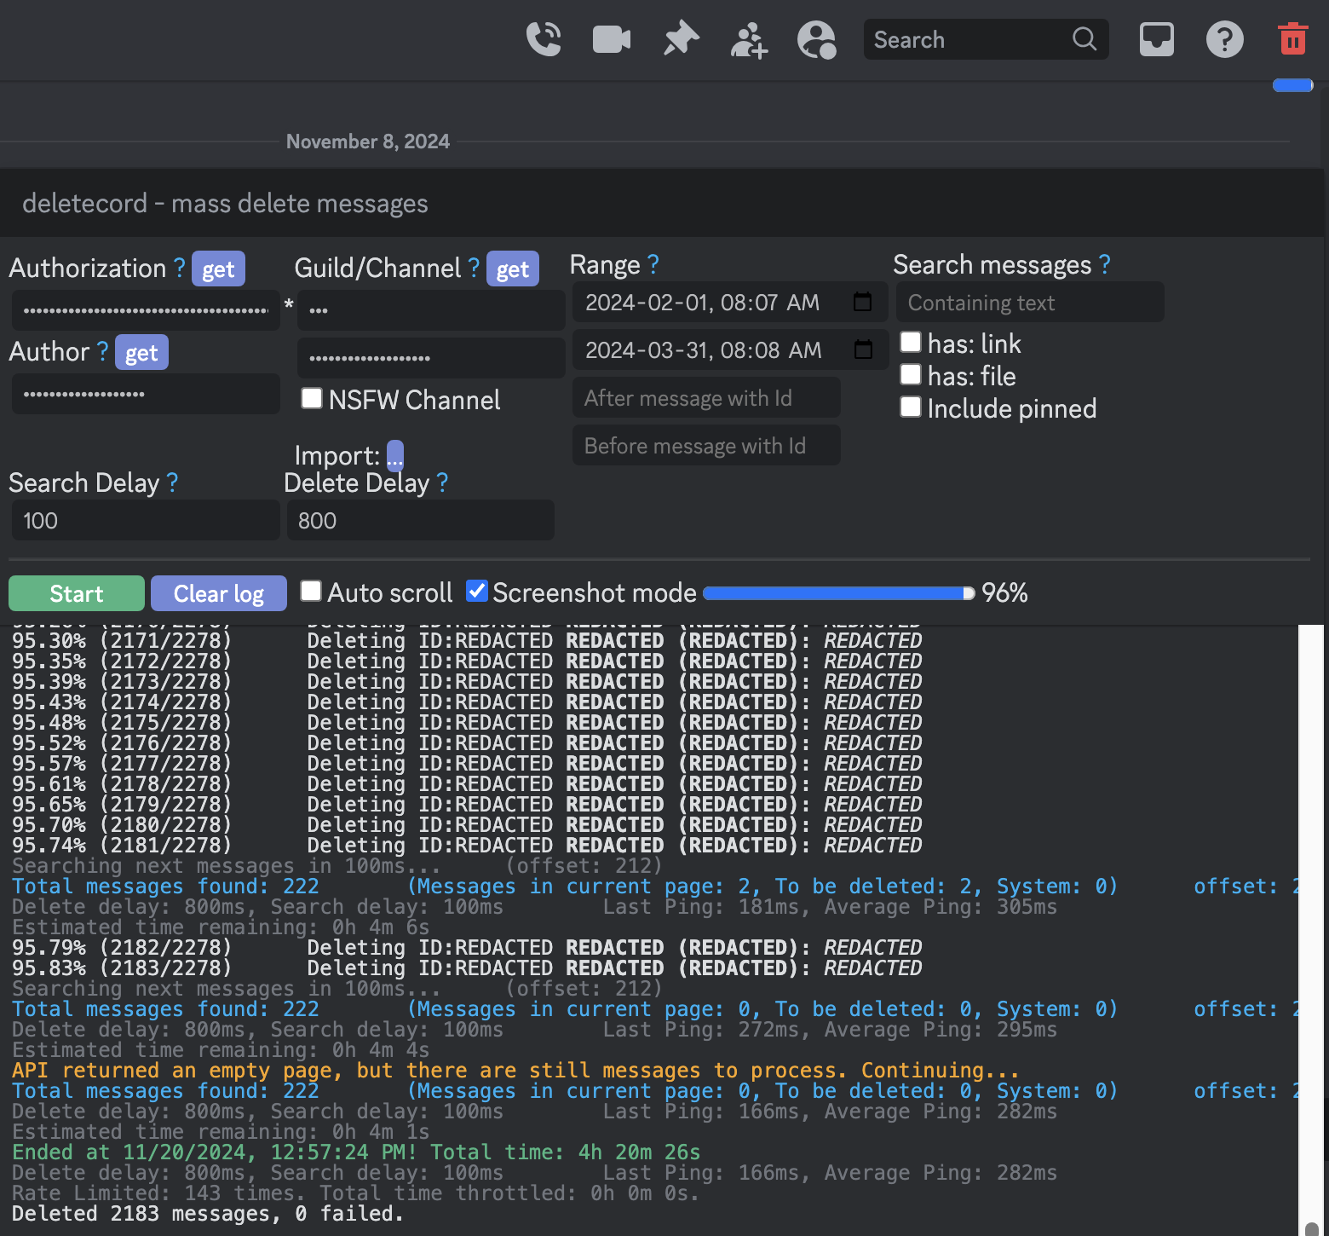Enable Auto scroll checkbox
Screen dimensions: 1329x1236
(x=311, y=591)
